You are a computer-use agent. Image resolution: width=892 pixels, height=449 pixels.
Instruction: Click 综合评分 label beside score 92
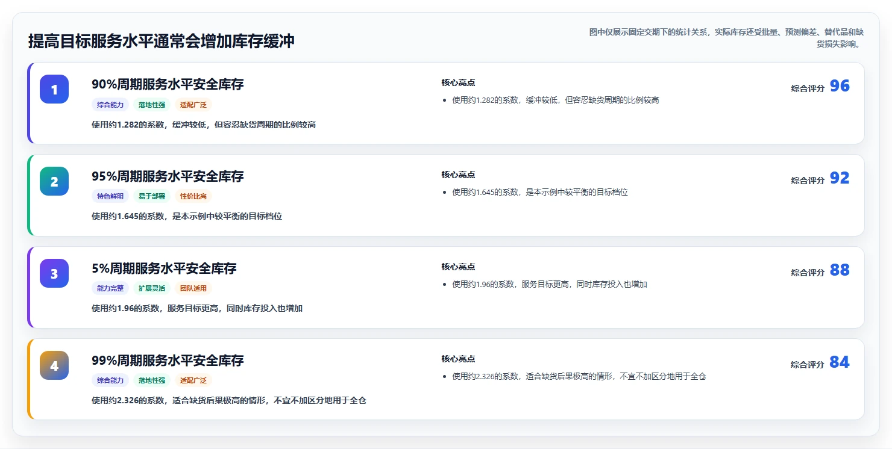tap(808, 181)
